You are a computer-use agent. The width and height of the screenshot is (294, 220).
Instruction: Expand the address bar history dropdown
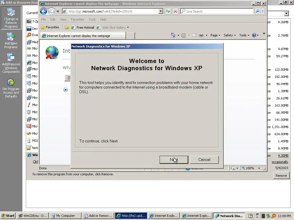pyautogui.click(x=160, y=11)
